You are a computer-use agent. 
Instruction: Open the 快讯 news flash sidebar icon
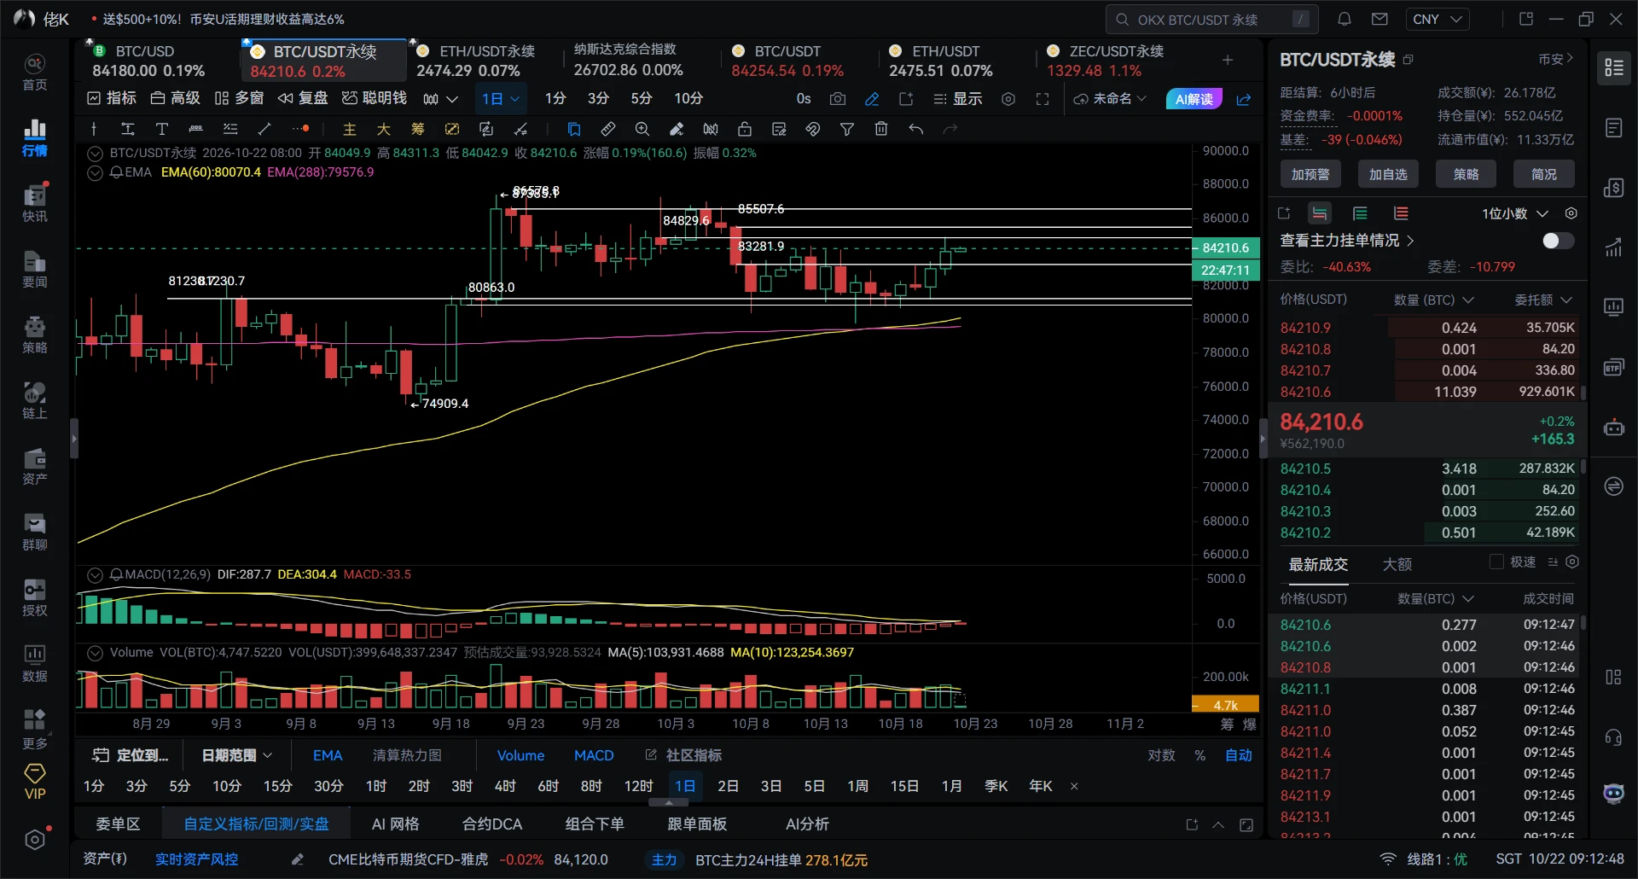coord(35,203)
